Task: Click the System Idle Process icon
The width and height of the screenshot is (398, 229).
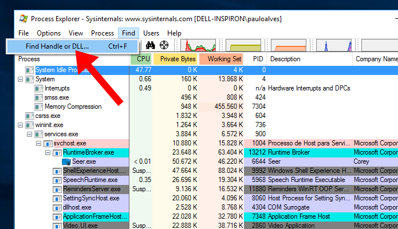Action: (x=29, y=70)
